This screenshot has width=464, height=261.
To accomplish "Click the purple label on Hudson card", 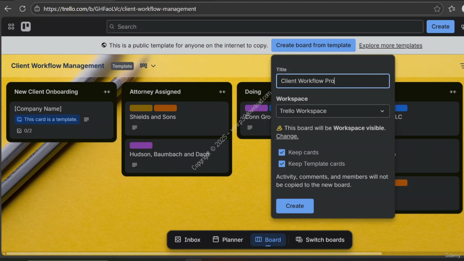I will pyautogui.click(x=141, y=145).
